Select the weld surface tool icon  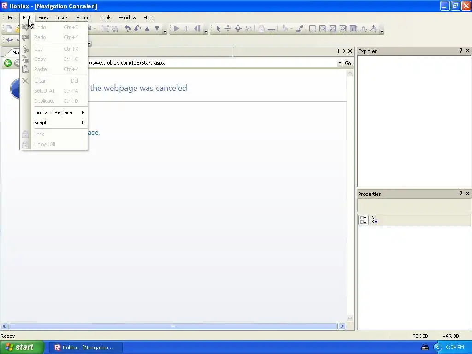333,29
